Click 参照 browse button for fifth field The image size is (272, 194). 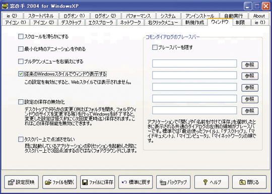[250, 111]
